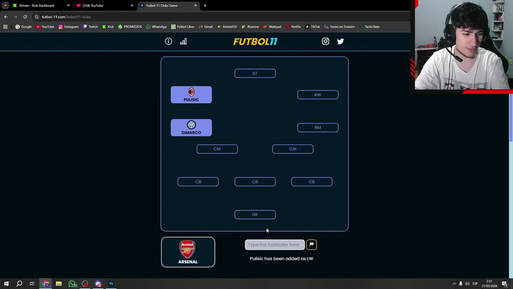
Task: View site information icon in address bar
Action: coord(36,17)
